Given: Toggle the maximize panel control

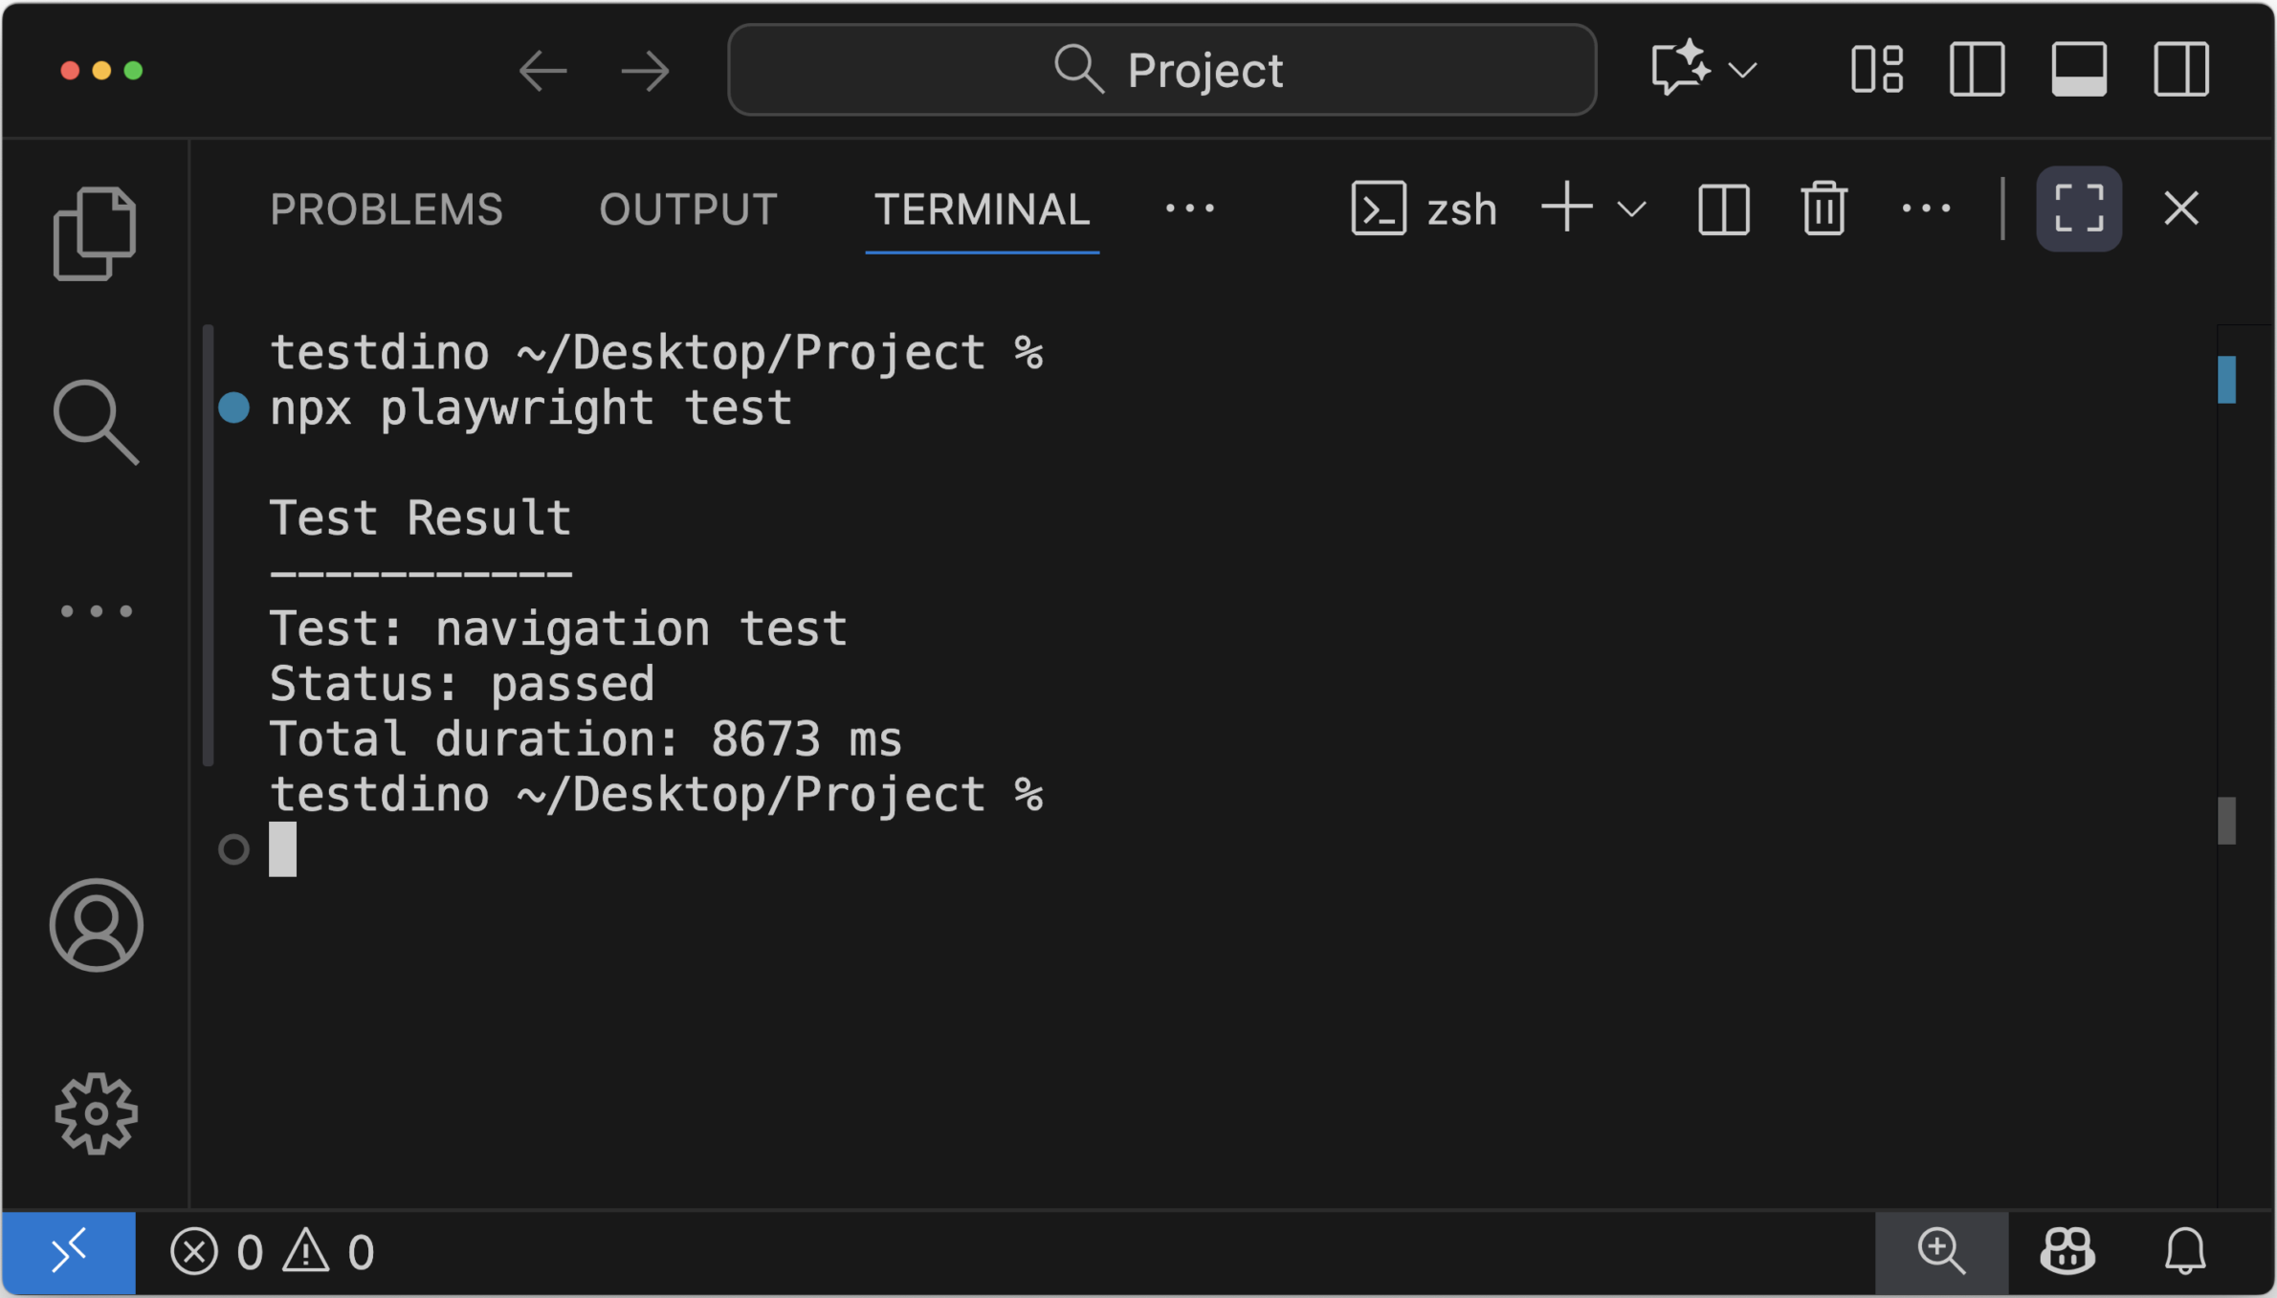Looking at the screenshot, I should [x=2079, y=209].
